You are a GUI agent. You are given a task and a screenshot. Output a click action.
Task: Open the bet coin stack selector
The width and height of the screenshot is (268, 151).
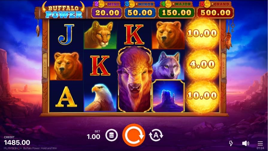tap(111, 135)
